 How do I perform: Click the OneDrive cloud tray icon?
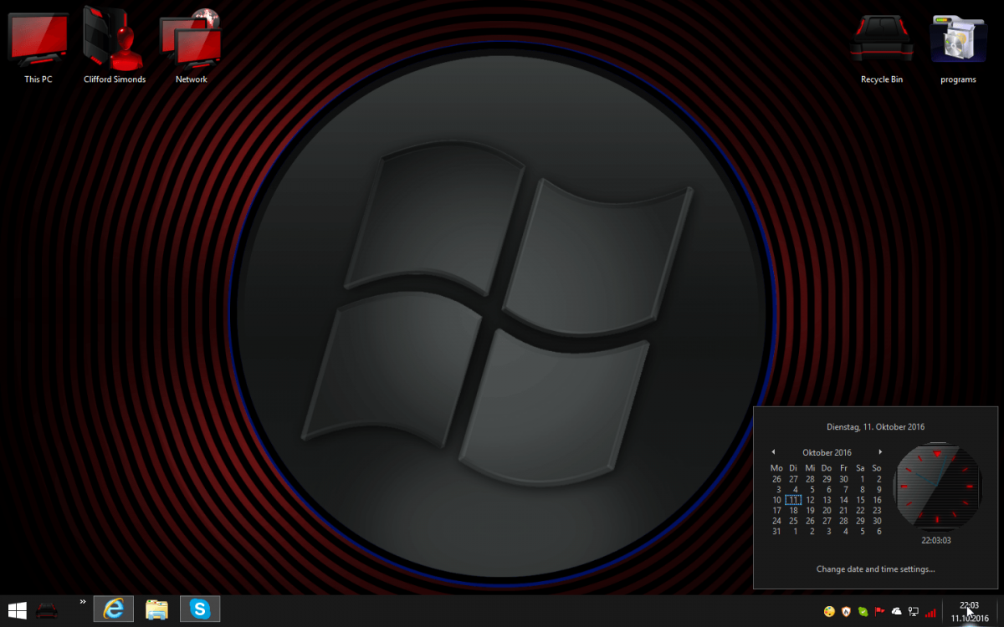(x=897, y=612)
